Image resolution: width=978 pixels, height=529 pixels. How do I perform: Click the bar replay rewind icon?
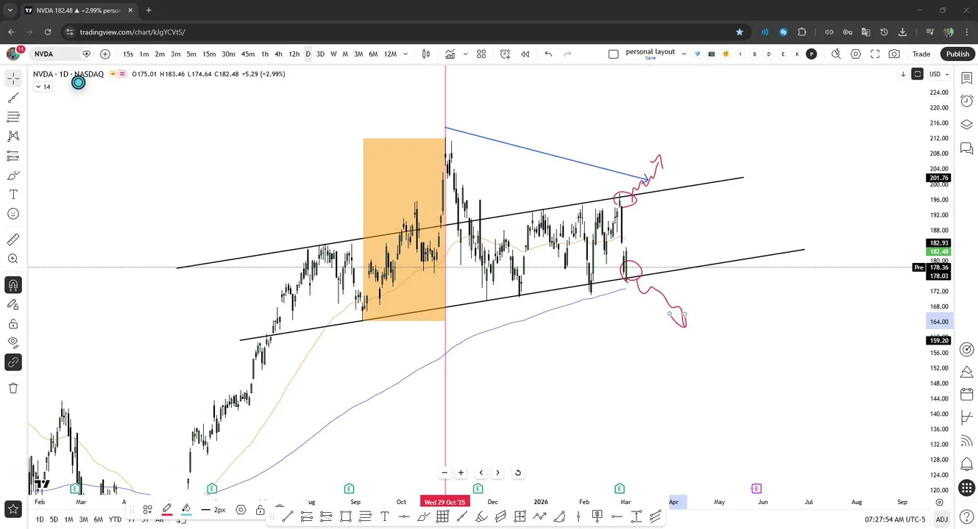pyautogui.click(x=525, y=54)
